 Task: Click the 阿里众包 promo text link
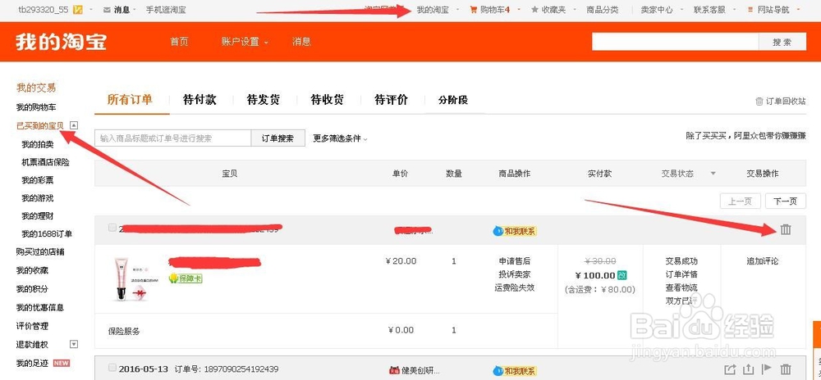pos(746,136)
